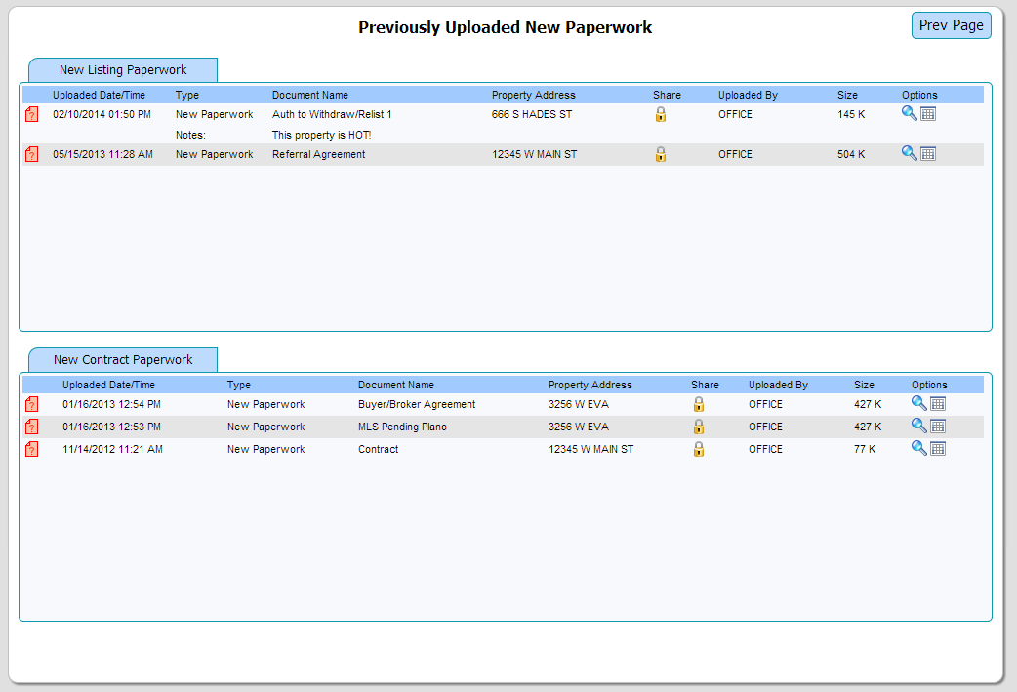This screenshot has width=1017, height=692.
Task: Toggle share lock for MLS Pending Plano
Action: pyautogui.click(x=698, y=427)
